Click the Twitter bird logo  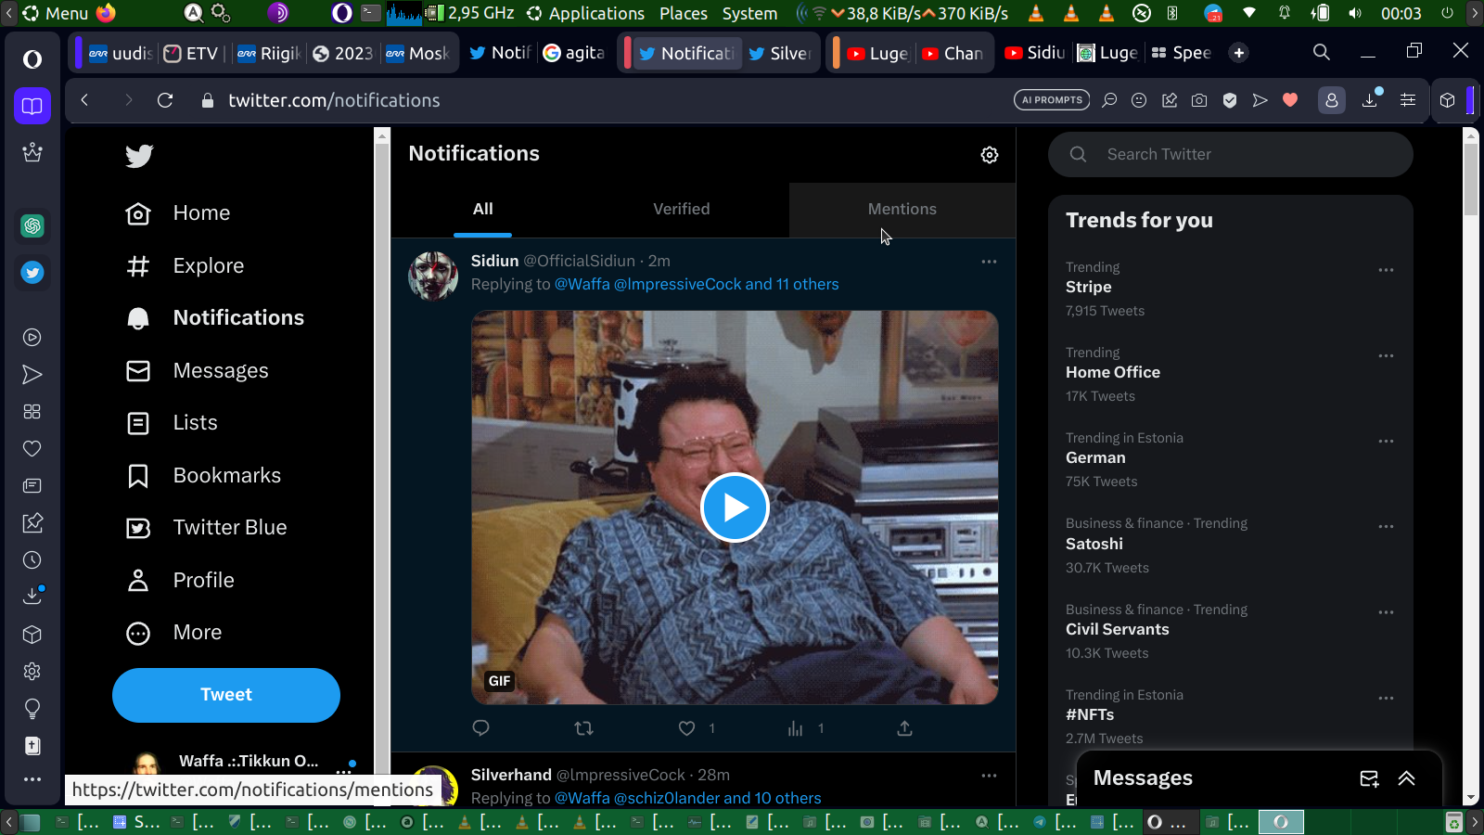point(139,156)
